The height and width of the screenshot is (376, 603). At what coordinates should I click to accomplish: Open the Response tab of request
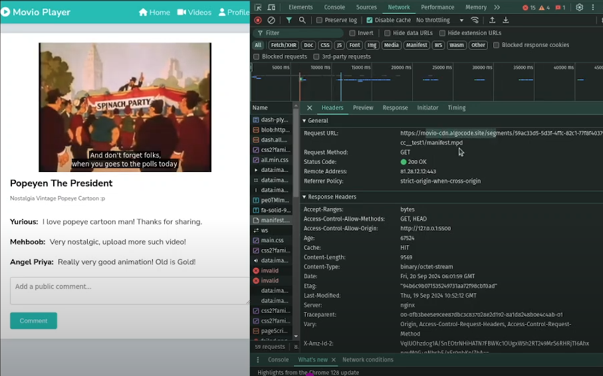(395, 108)
